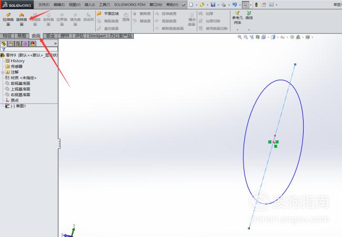
Task: Switch to the 特征 tab
Action: point(7,36)
